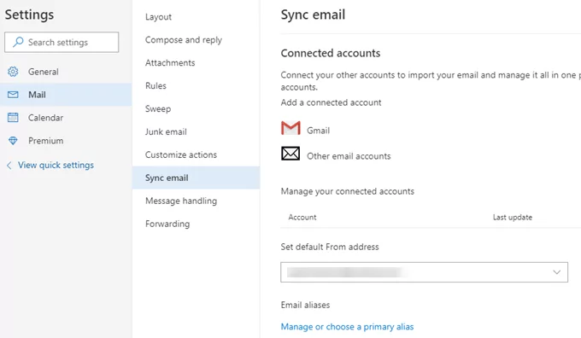Select the Mail settings category
This screenshot has width=581, height=338.
tap(66, 95)
